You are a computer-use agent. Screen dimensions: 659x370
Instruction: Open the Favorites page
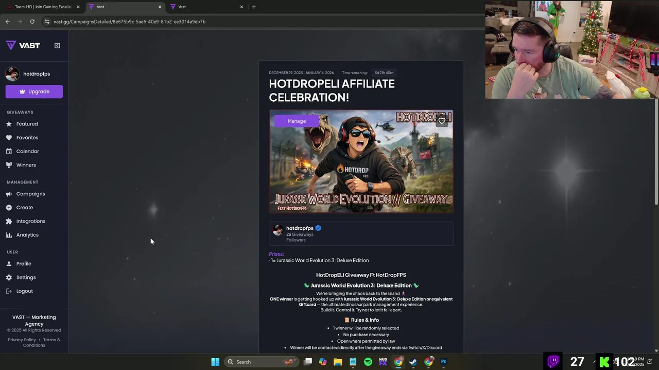click(27, 138)
